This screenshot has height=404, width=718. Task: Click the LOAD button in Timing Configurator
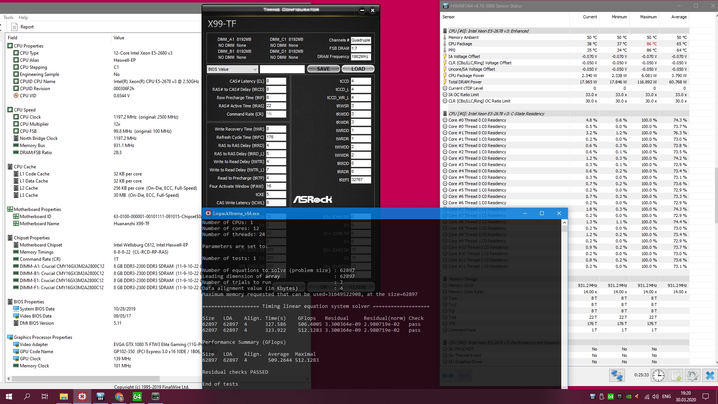pos(358,69)
